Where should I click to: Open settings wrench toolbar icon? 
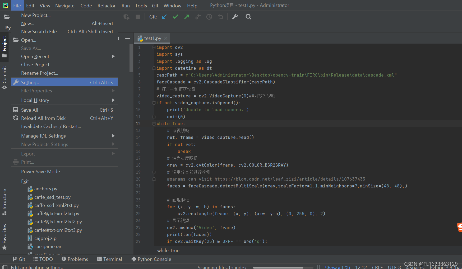click(x=235, y=17)
